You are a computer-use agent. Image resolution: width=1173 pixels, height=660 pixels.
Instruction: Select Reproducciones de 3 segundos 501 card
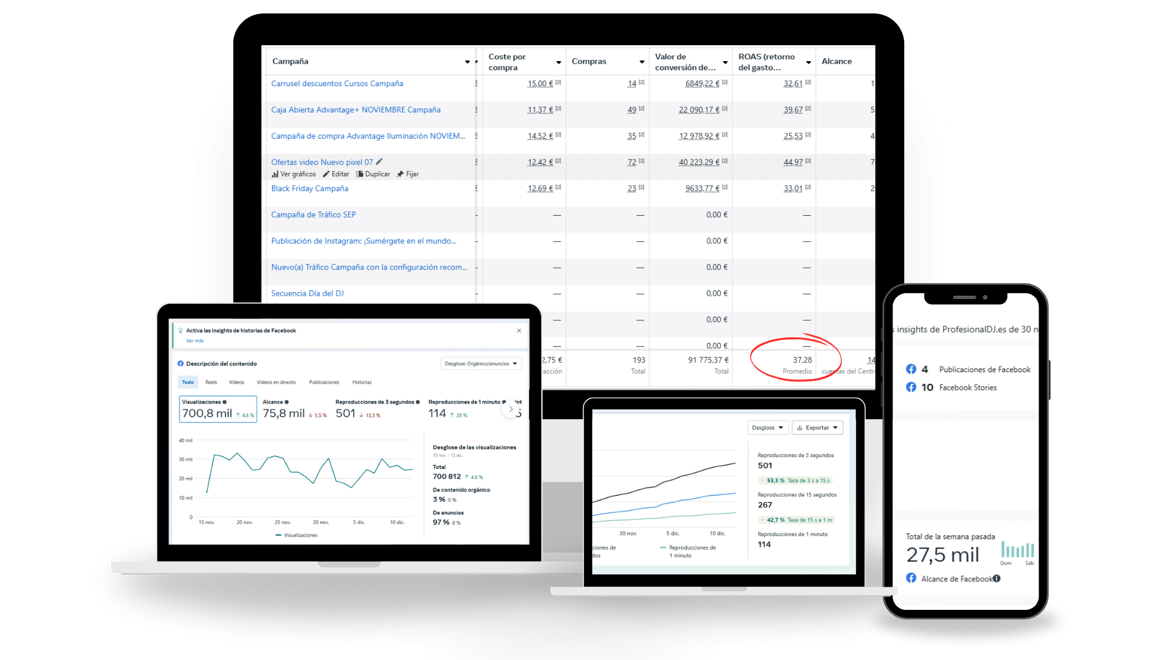click(x=377, y=409)
